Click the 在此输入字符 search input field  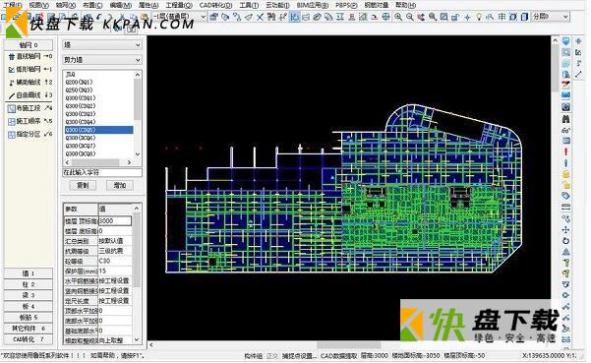point(102,172)
